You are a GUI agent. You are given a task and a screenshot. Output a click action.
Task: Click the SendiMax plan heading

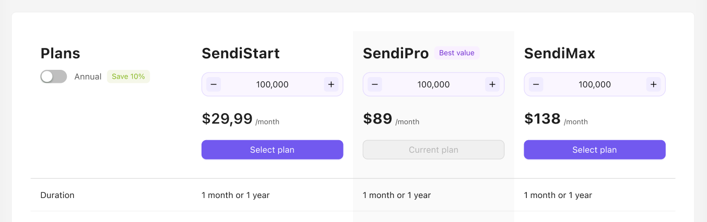click(x=559, y=53)
